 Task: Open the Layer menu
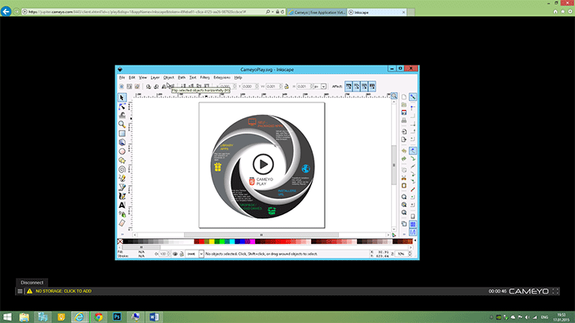pos(155,77)
